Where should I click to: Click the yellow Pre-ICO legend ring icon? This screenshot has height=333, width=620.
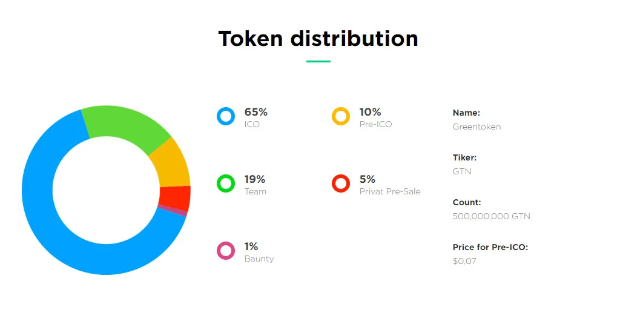pyautogui.click(x=341, y=116)
